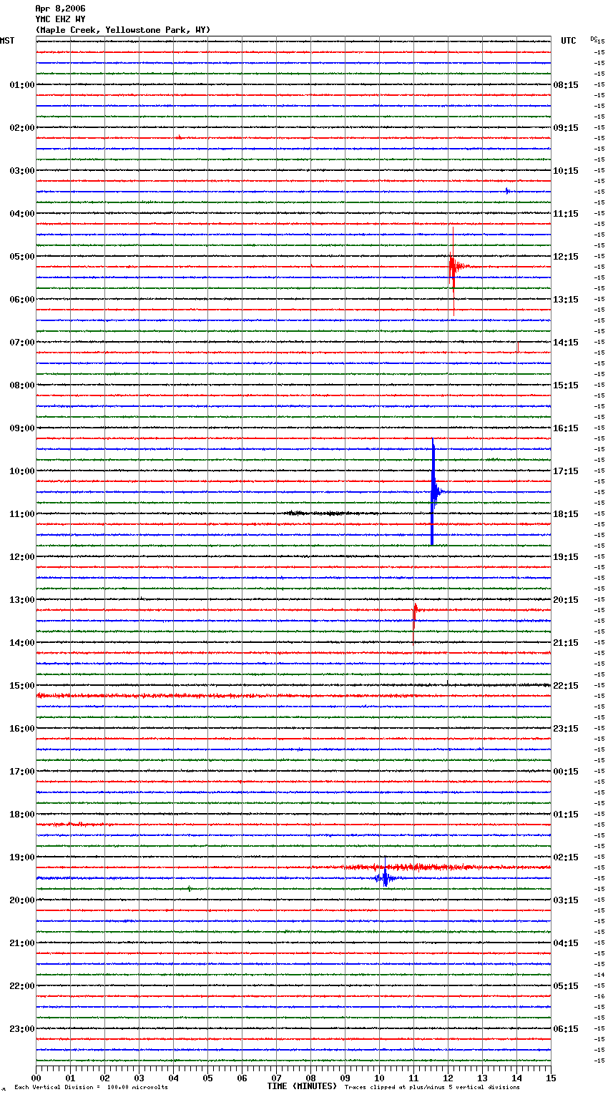The height and width of the screenshot is (1097, 608).
Task: Click the red spike on 07:00 trace
Action: click(x=518, y=347)
